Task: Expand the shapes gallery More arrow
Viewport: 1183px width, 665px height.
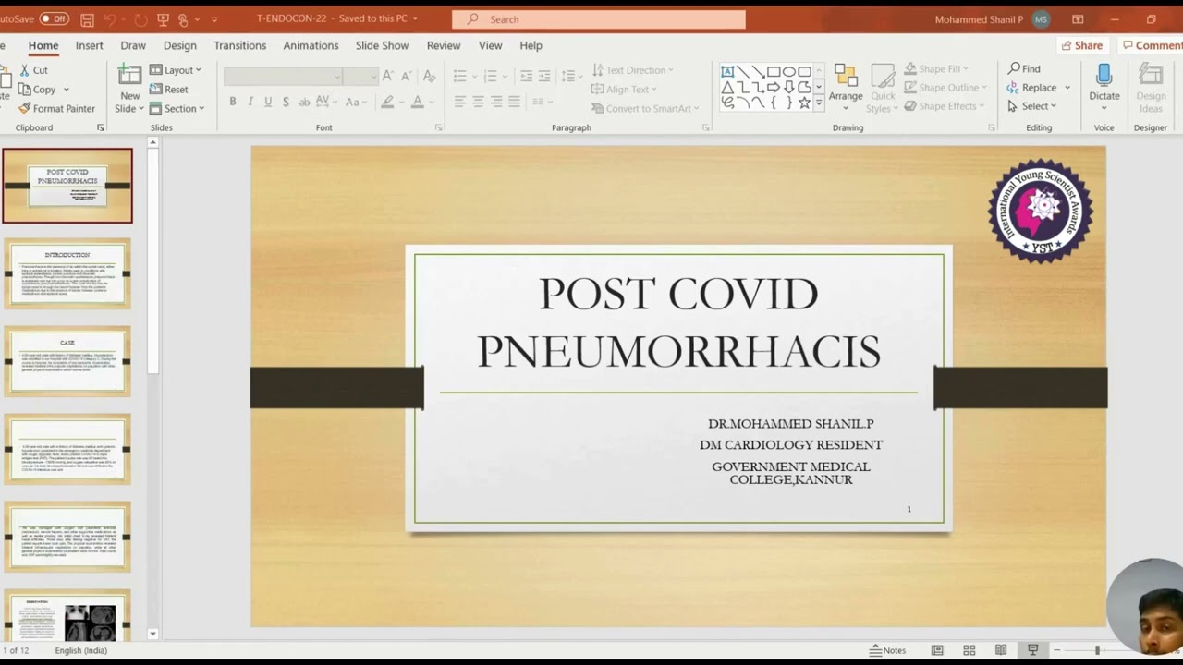Action: [x=818, y=103]
